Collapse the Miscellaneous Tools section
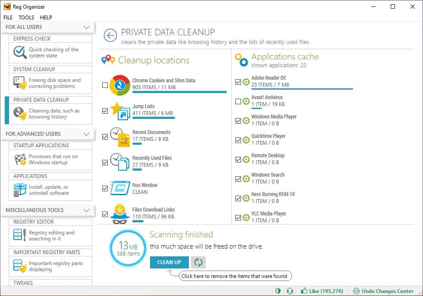Viewport: 423px width, 296px height. 86,210
